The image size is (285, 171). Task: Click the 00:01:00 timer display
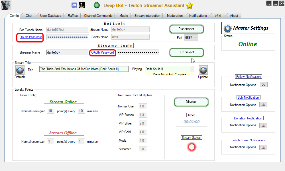pyautogui.click(x=192, y=122)
